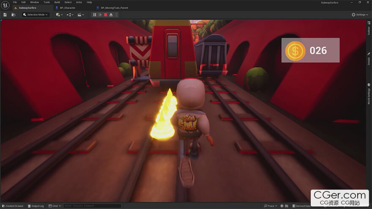Click the Unreal Engine logo icon
The width and height of the screenshot is (372, 209).
(x=5, y=5)
